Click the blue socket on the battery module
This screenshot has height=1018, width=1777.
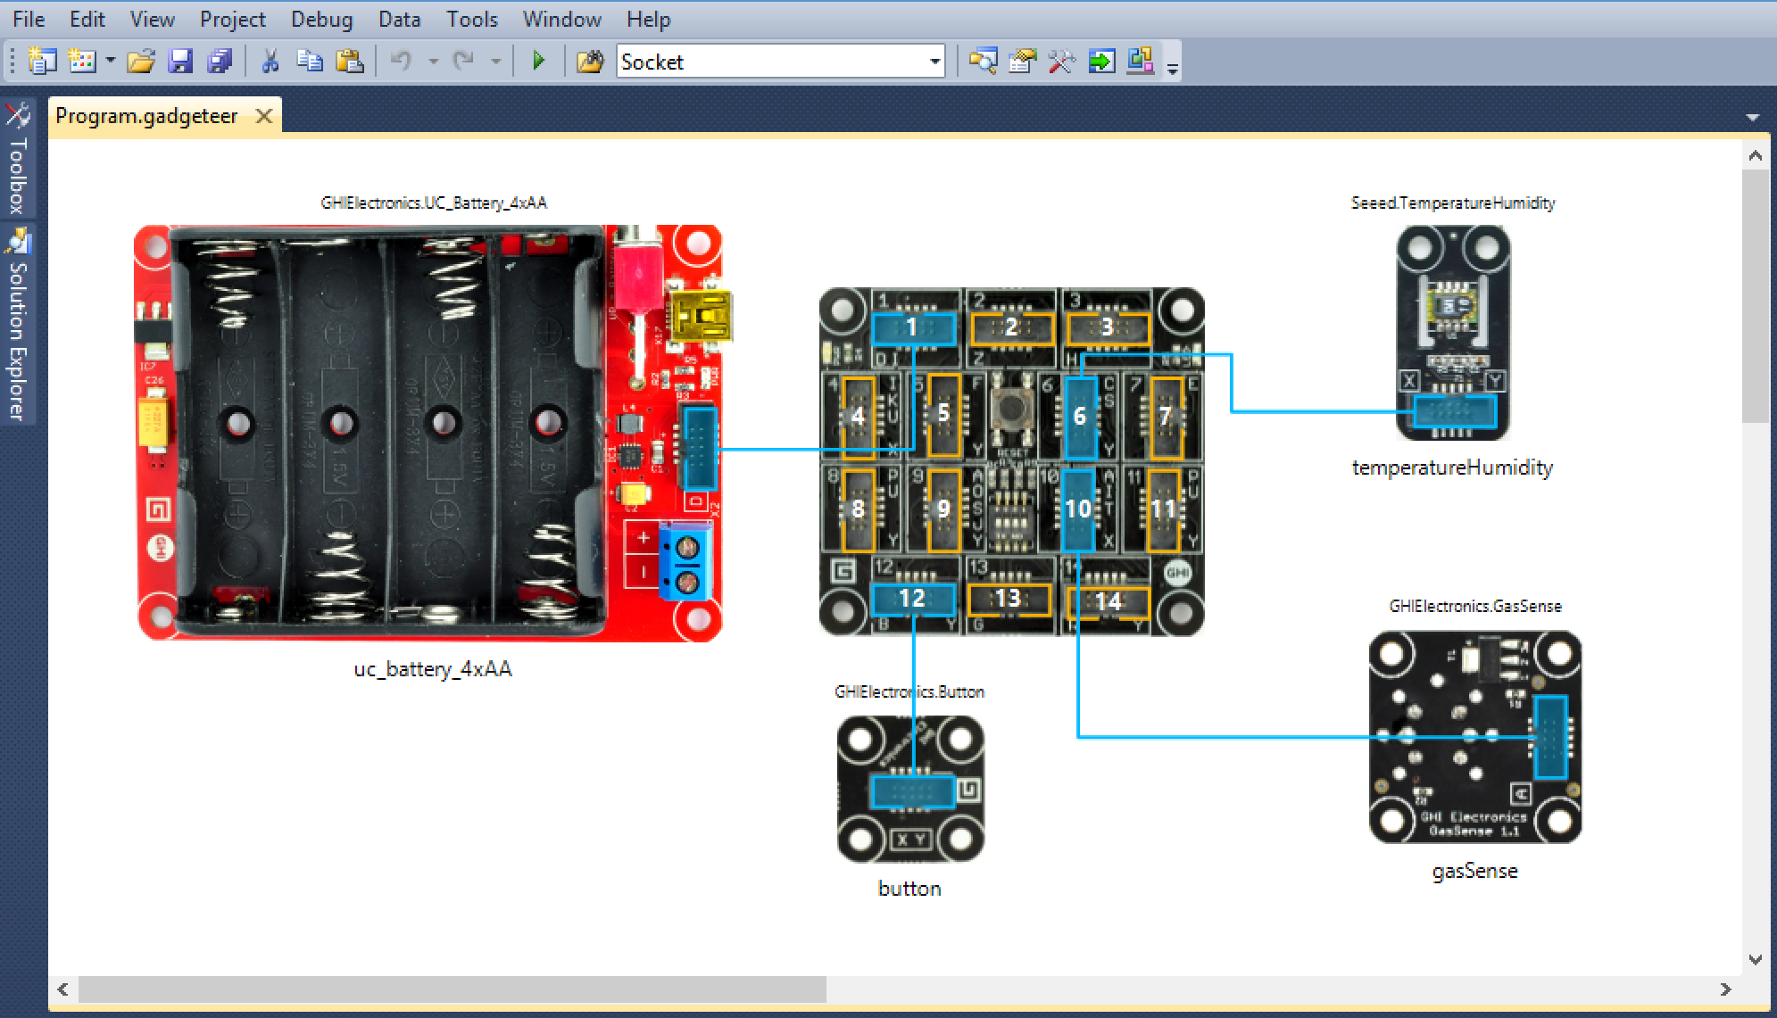pyautogui.click(x=699, y=448)
